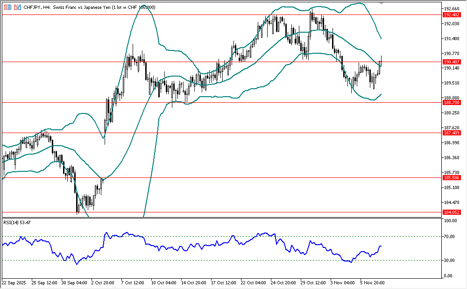
Task: Select the 185.506 red price label
Action: (x=451, y=178)
